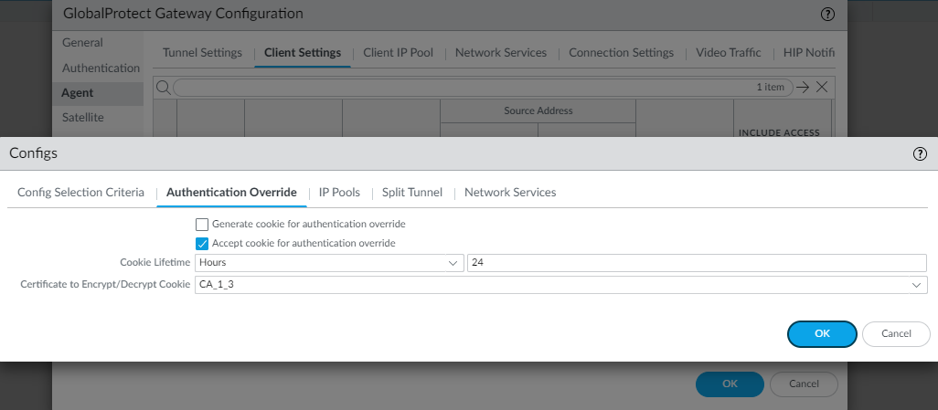The width and height of the screenshot is (938, 410).
Task: Open the Authentication sidebar section
Action: coord(101,68)
